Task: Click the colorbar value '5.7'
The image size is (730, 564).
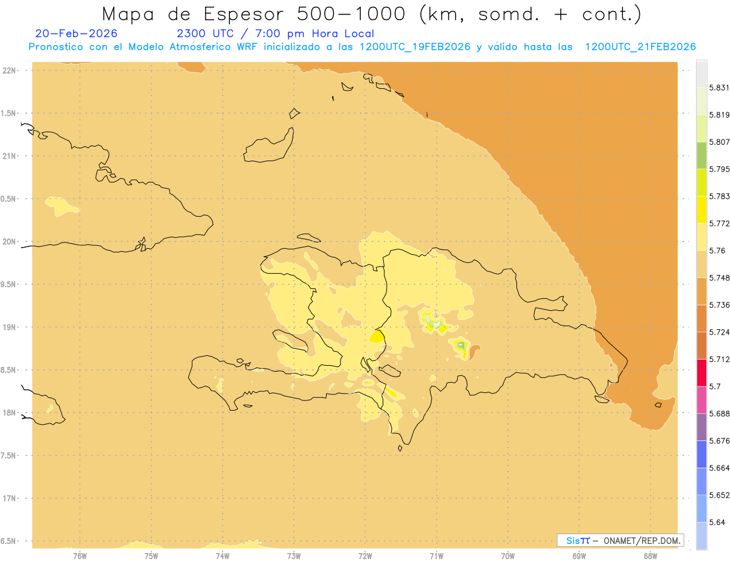Action: click(x=715, y=386)
